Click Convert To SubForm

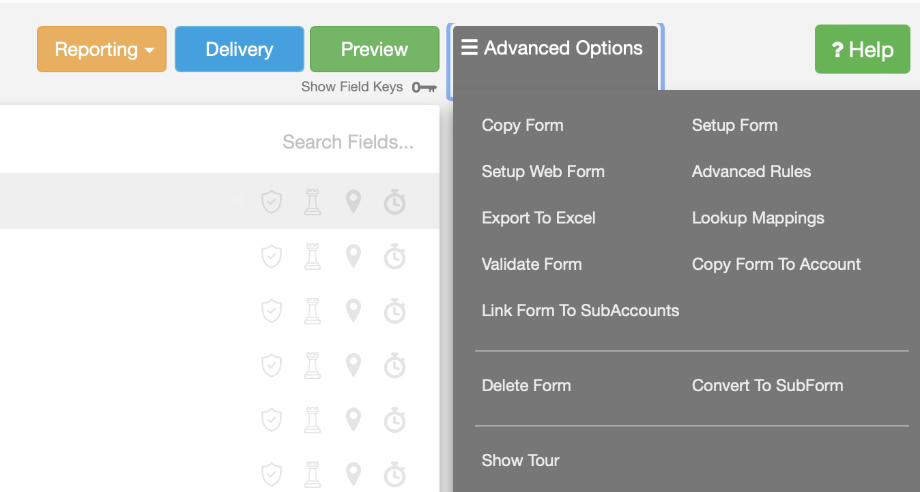tap(767, 386)
